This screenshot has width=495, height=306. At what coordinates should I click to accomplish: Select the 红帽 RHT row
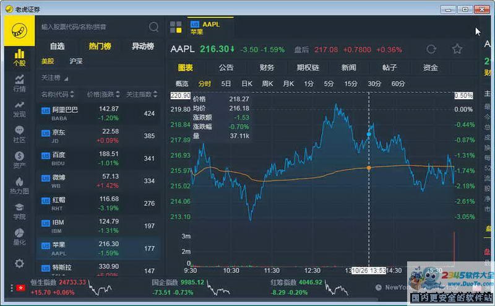[98, 204]
